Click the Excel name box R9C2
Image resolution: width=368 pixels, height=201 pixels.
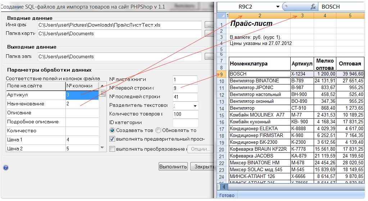pos(246,7)
